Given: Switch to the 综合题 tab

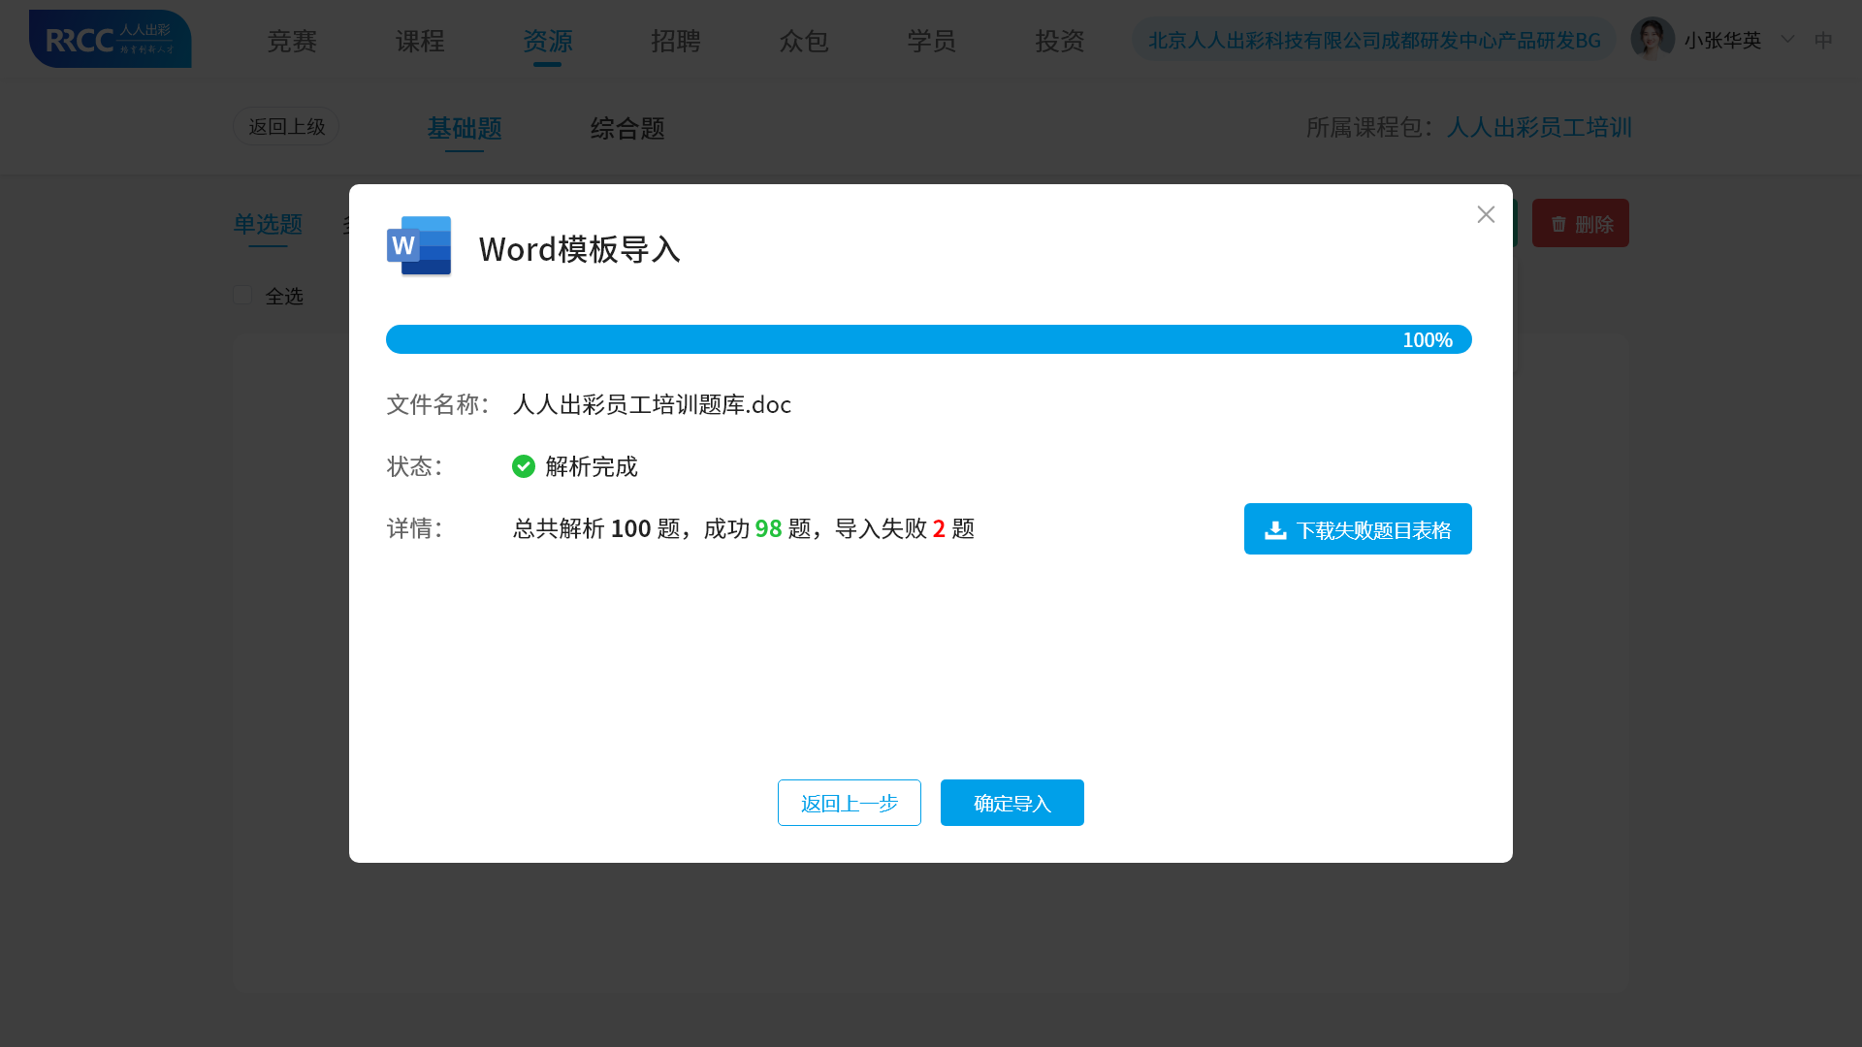Looking at the screenshot, I should tap(627, 128).
